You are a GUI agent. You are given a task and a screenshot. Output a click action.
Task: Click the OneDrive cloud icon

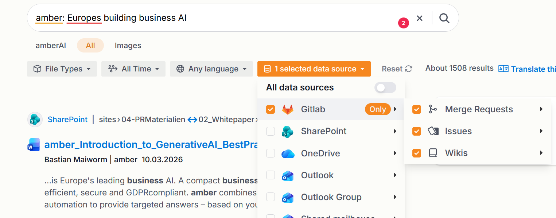[288, 154]
